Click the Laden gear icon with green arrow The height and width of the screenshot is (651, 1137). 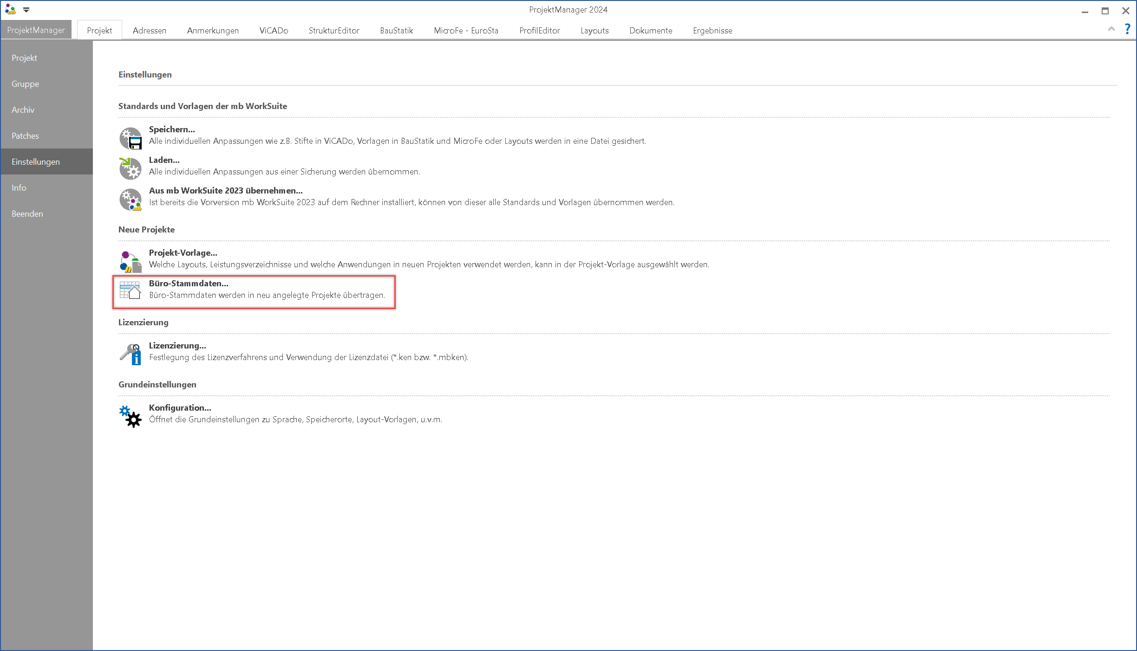coord(131,168)
